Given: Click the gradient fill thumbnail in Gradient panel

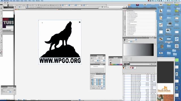Looking at the screenshot, I should 124,40.
